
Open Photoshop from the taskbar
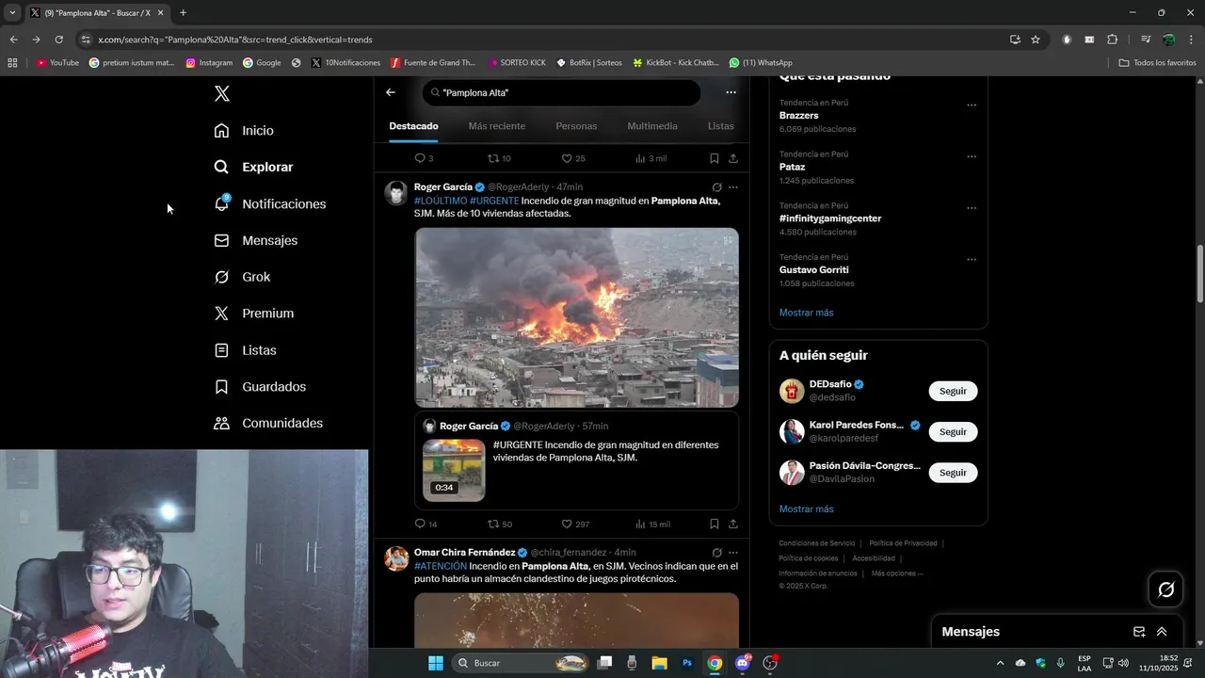pyautogui.click(x=687, y=663)
